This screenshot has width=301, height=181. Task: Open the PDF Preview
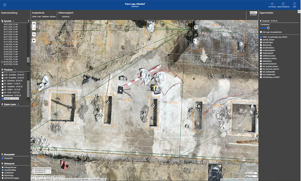coord(272,4)
